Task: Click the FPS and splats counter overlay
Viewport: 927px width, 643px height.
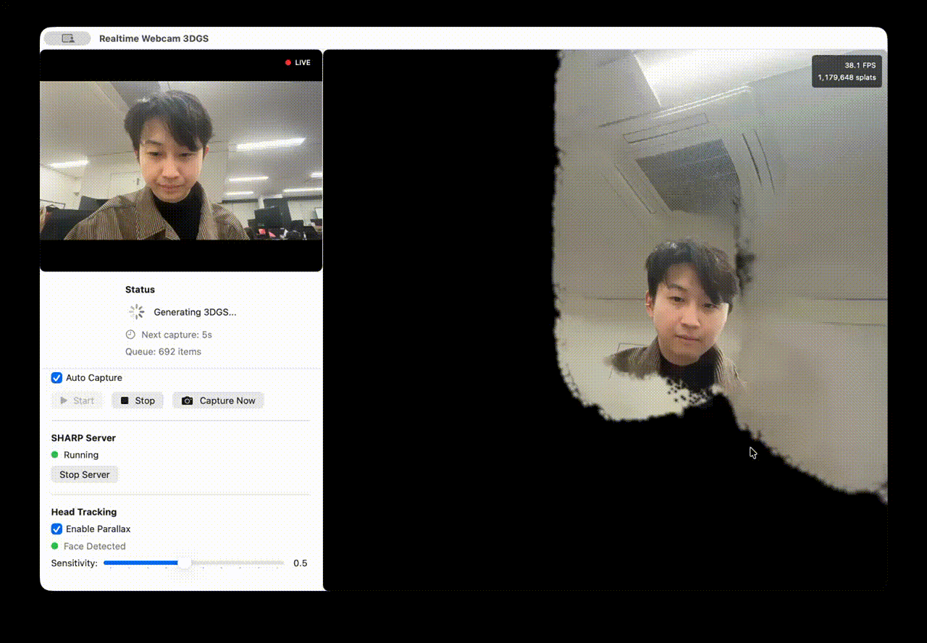Action: [847, 70]
